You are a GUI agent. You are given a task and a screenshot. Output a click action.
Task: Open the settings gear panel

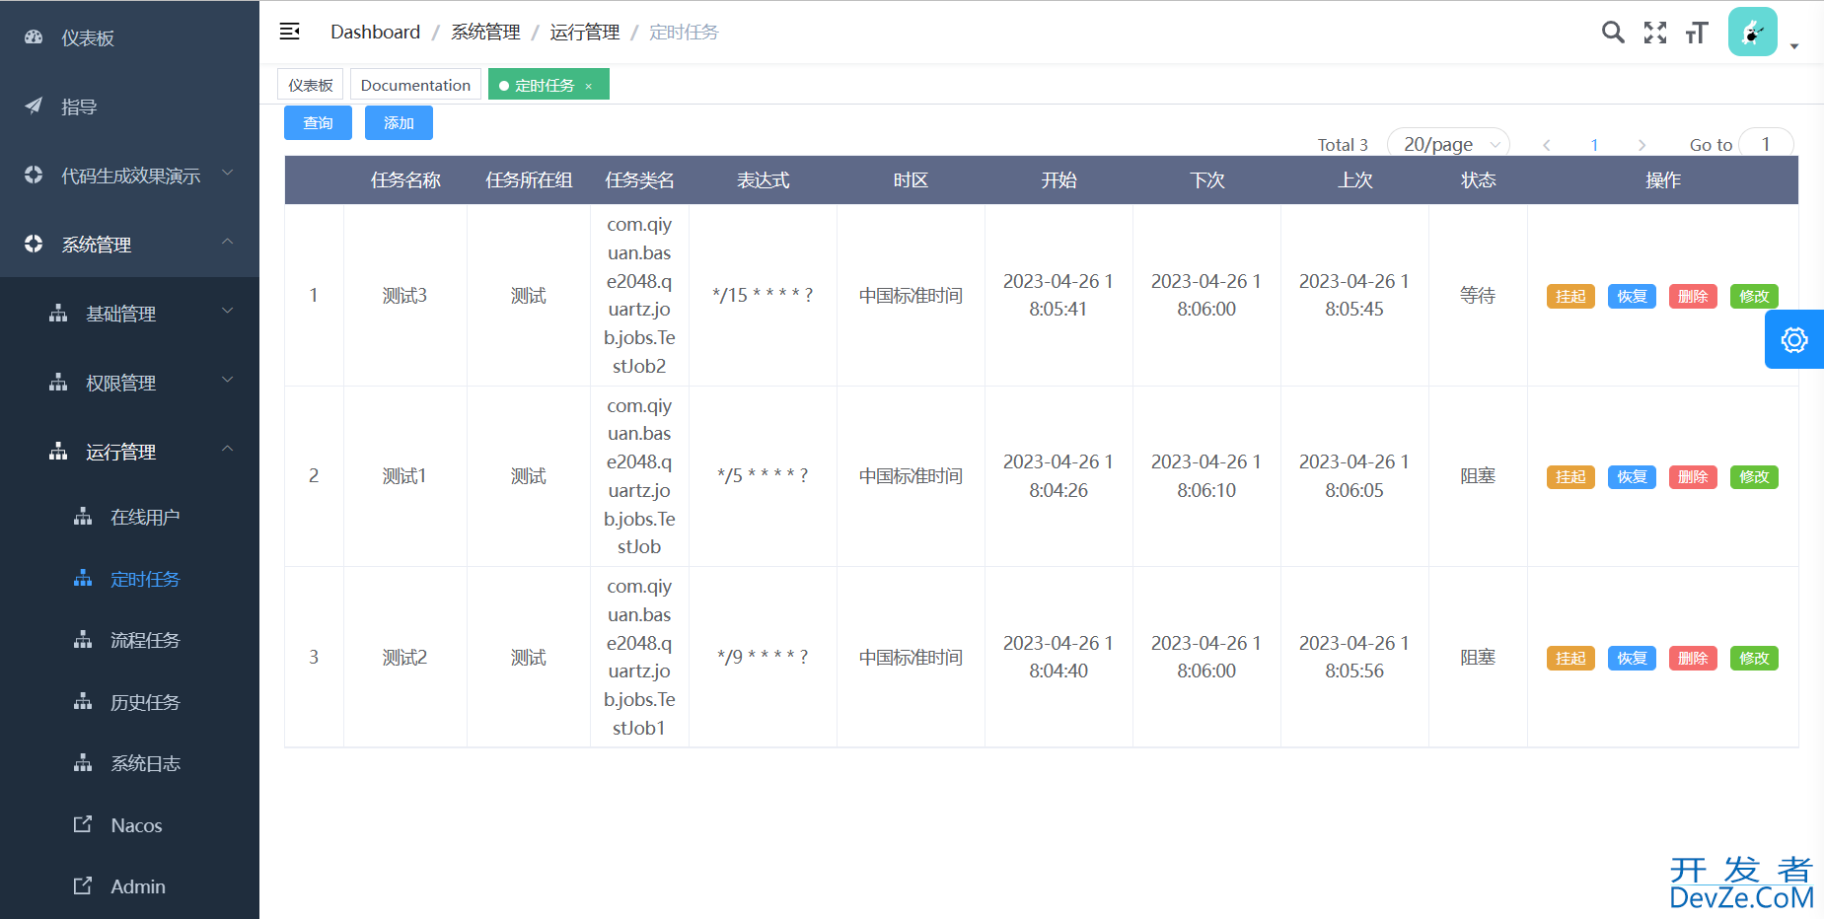point(1794,340)
